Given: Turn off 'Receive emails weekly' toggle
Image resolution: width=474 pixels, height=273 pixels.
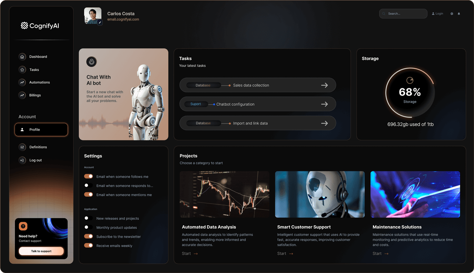Looking at the screenshot, I should click(88, 246).
